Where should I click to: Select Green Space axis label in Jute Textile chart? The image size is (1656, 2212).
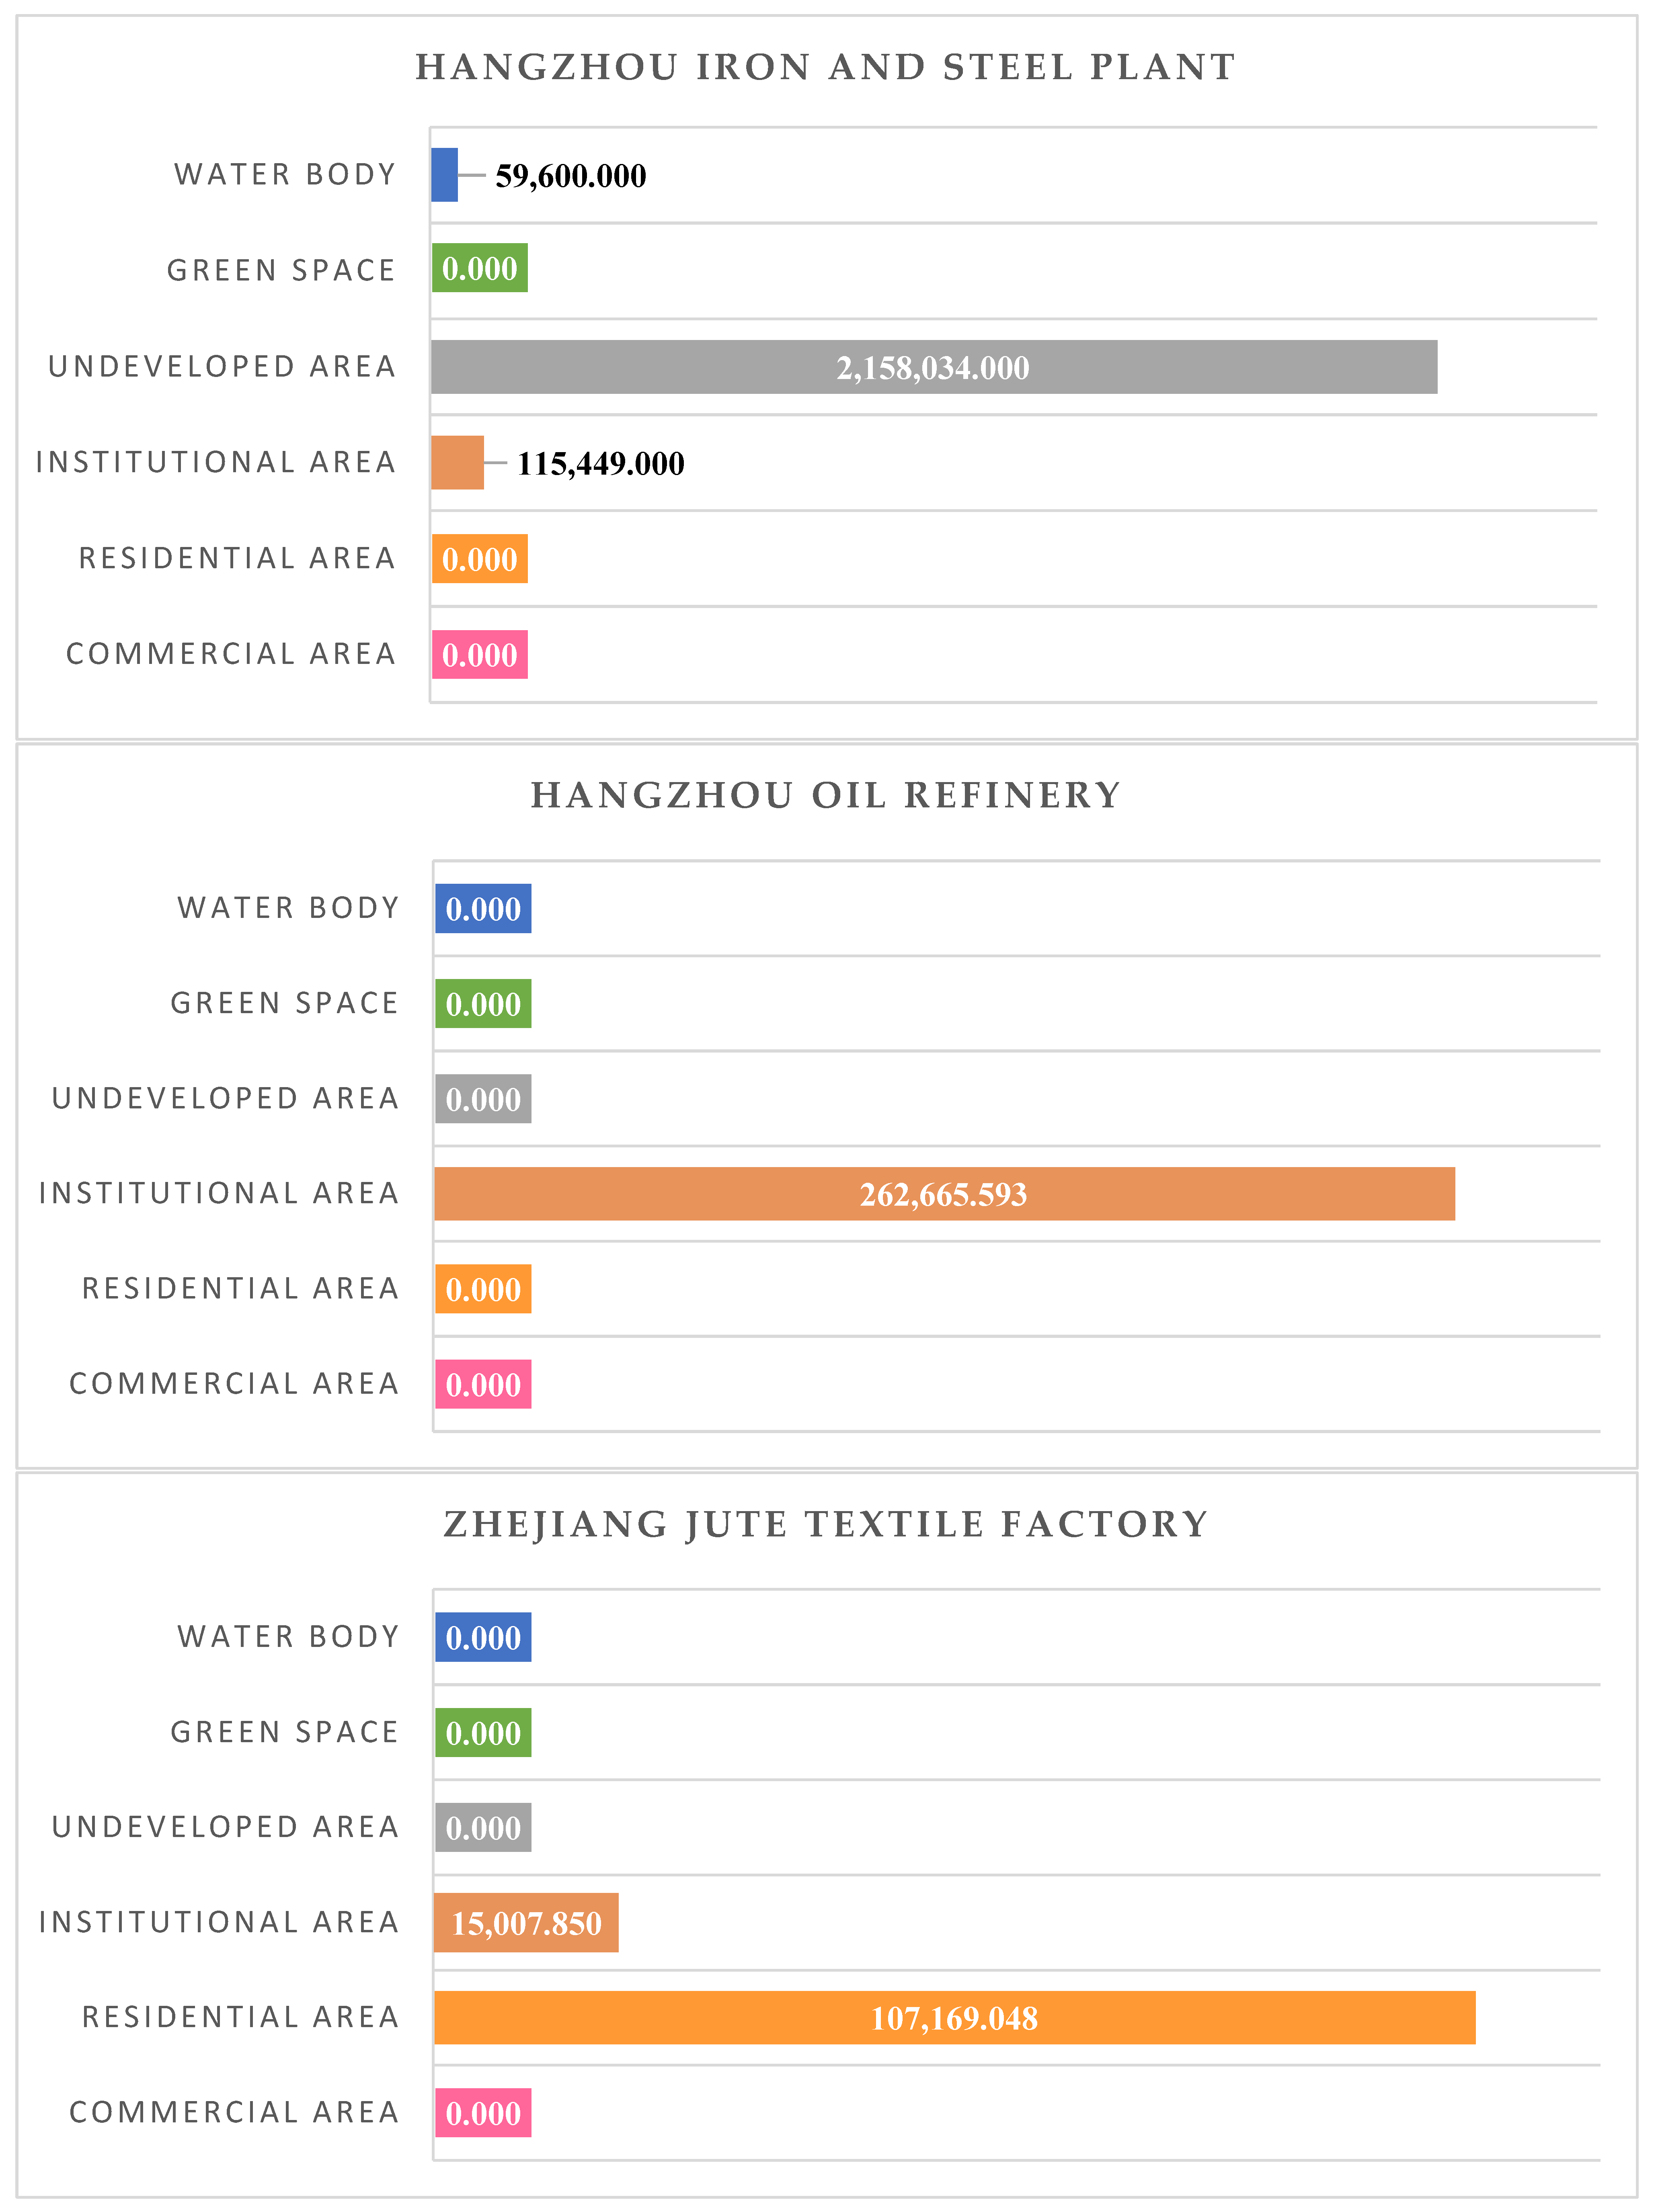tap(284, 1732)
